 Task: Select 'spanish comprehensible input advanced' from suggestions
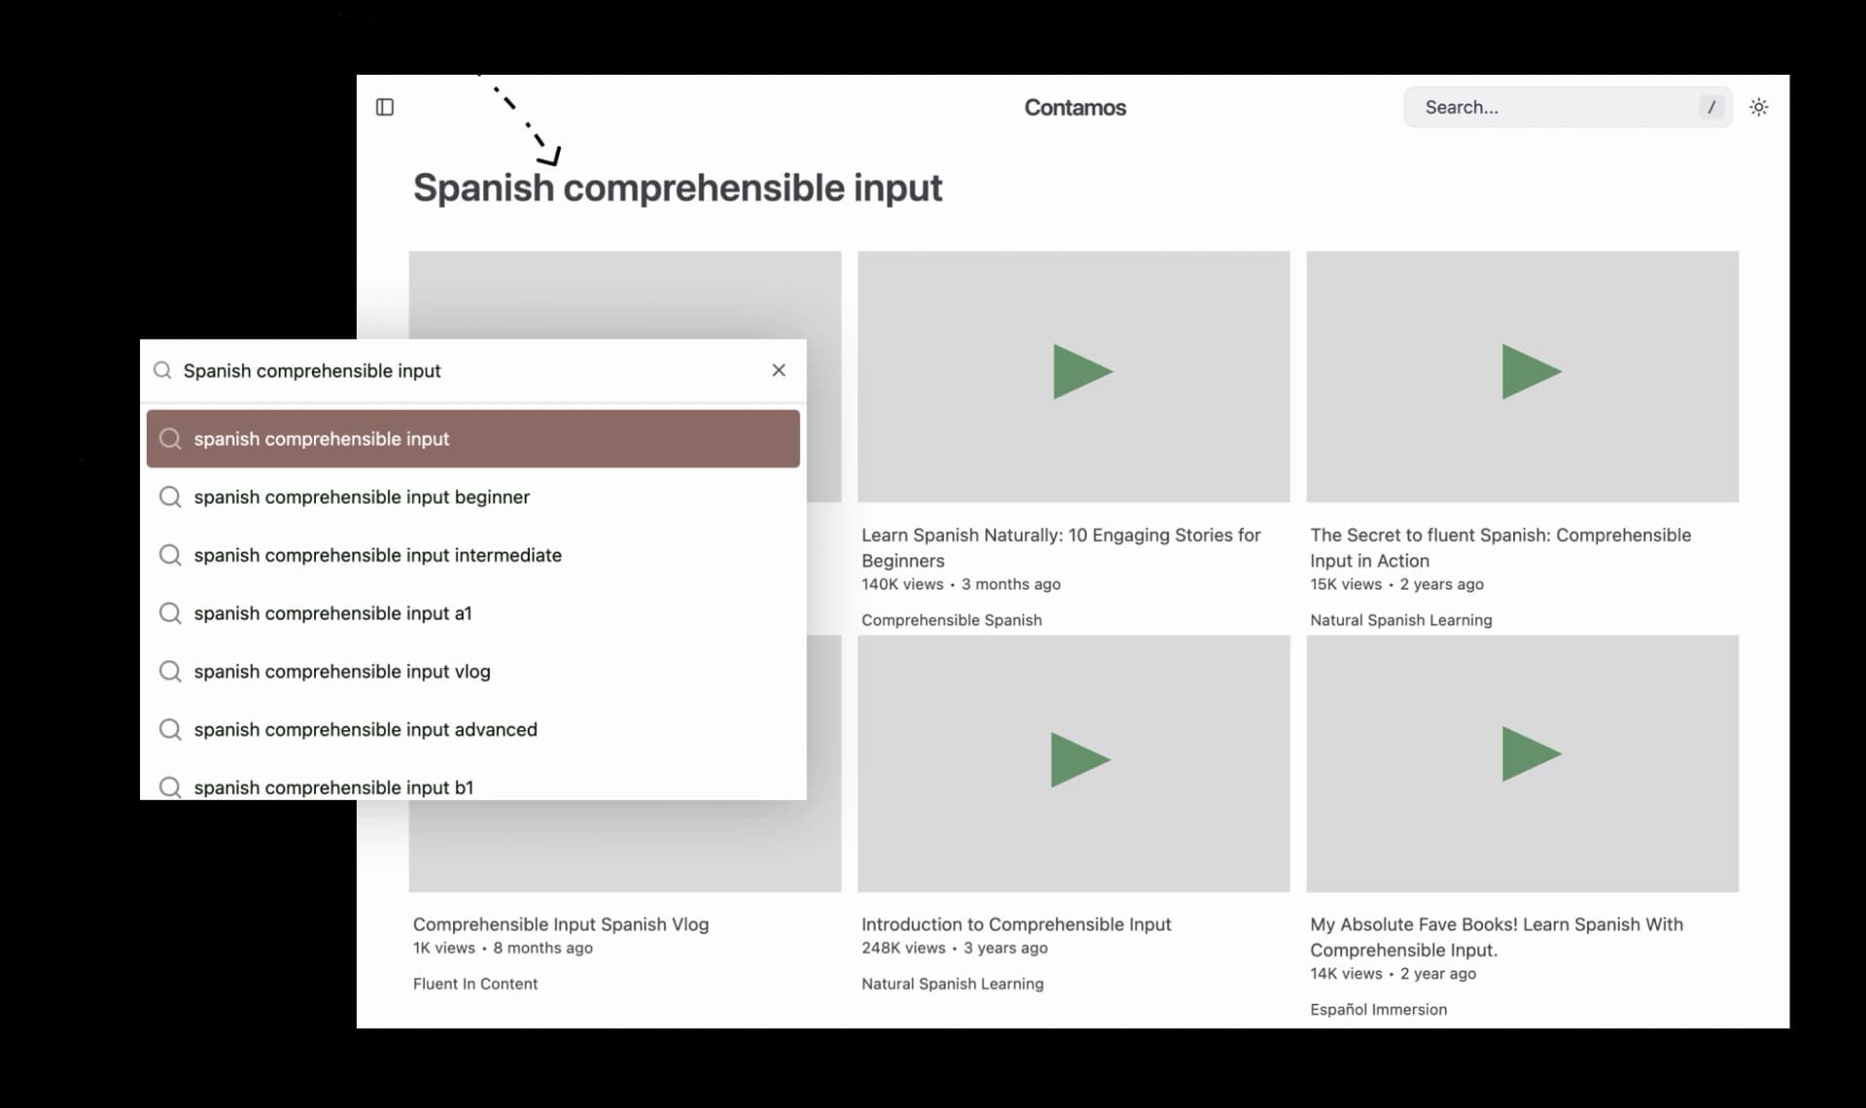365,729
